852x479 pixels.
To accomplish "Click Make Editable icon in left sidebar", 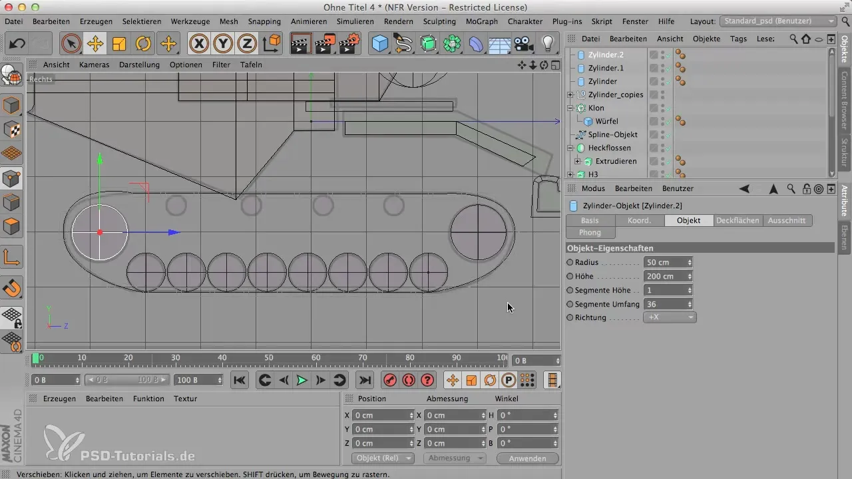I will 11,75.
